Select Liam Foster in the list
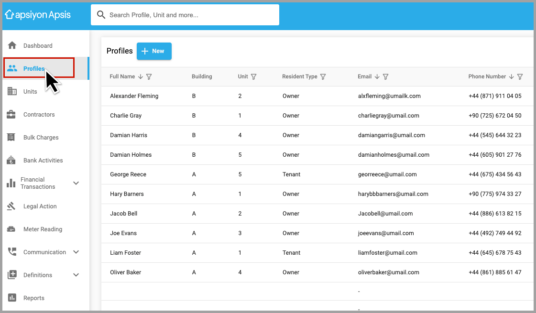The image size is (536, 313). pos(125,252)
